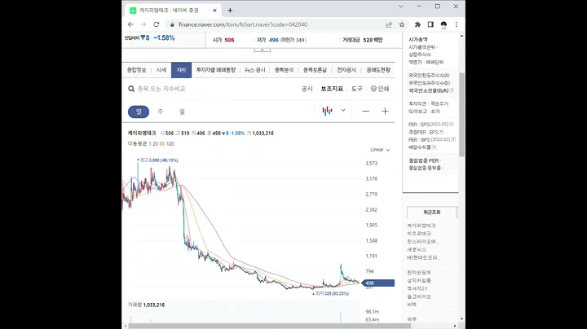Click the 종목 또는 지수비교 search field

pos(161,89)
